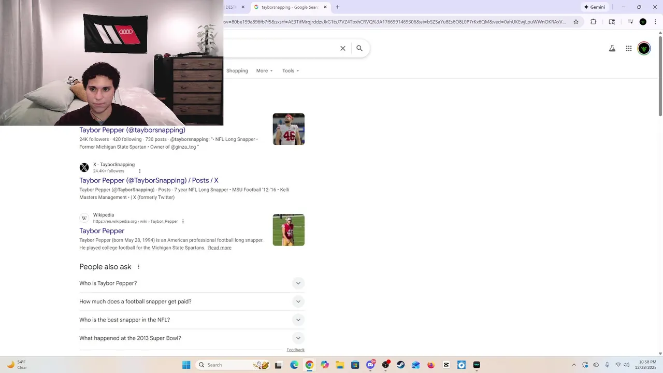The image size is (663, 373).
Task: Open File Explorer from the taskbar
Action: click(x=340, y=365)
